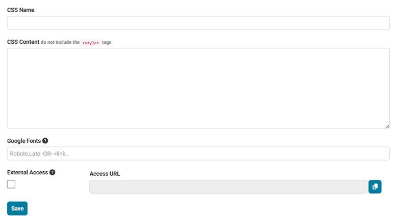Click the CSS Content textarea resize handle

[387, 127]
